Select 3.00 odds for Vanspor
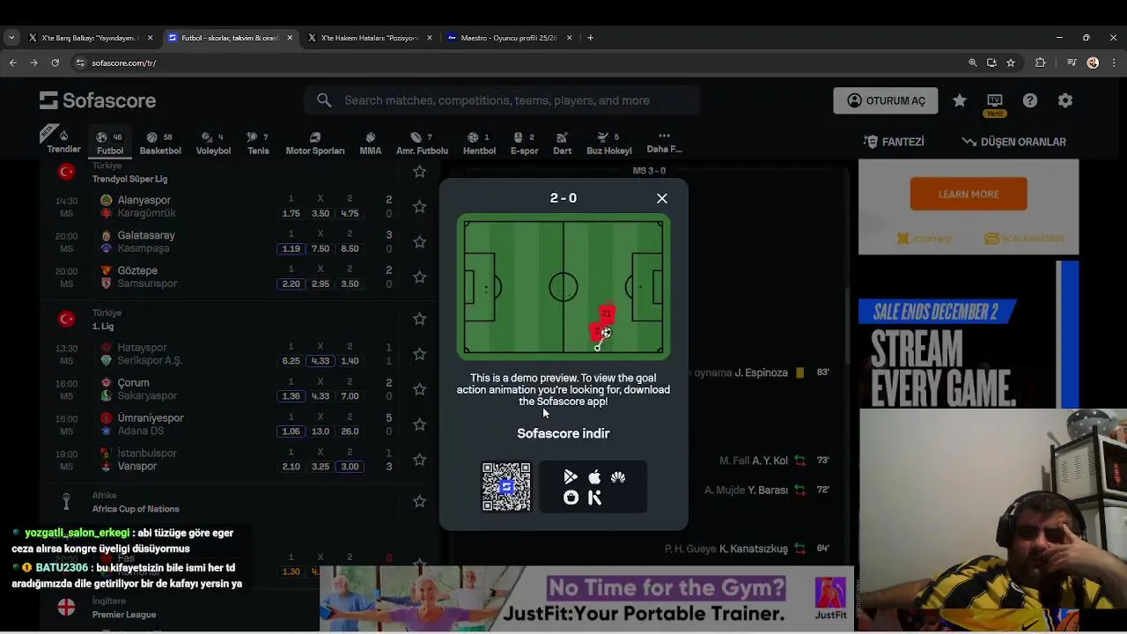Screen dimensions: 1127x634 pos(350,466)
